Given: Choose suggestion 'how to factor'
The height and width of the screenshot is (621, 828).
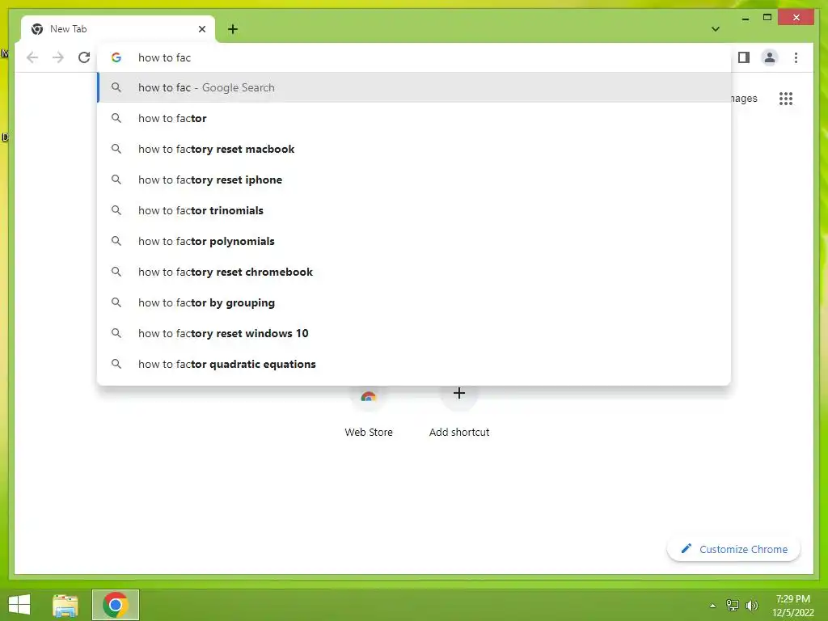Looking at the screenshot, I should point(415,118).
